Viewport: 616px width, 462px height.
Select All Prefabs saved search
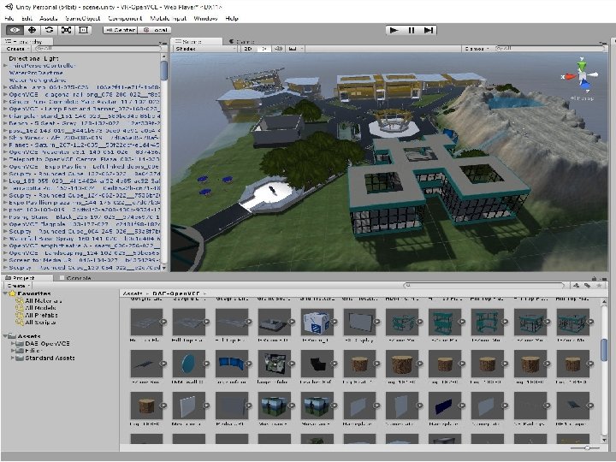41,315
